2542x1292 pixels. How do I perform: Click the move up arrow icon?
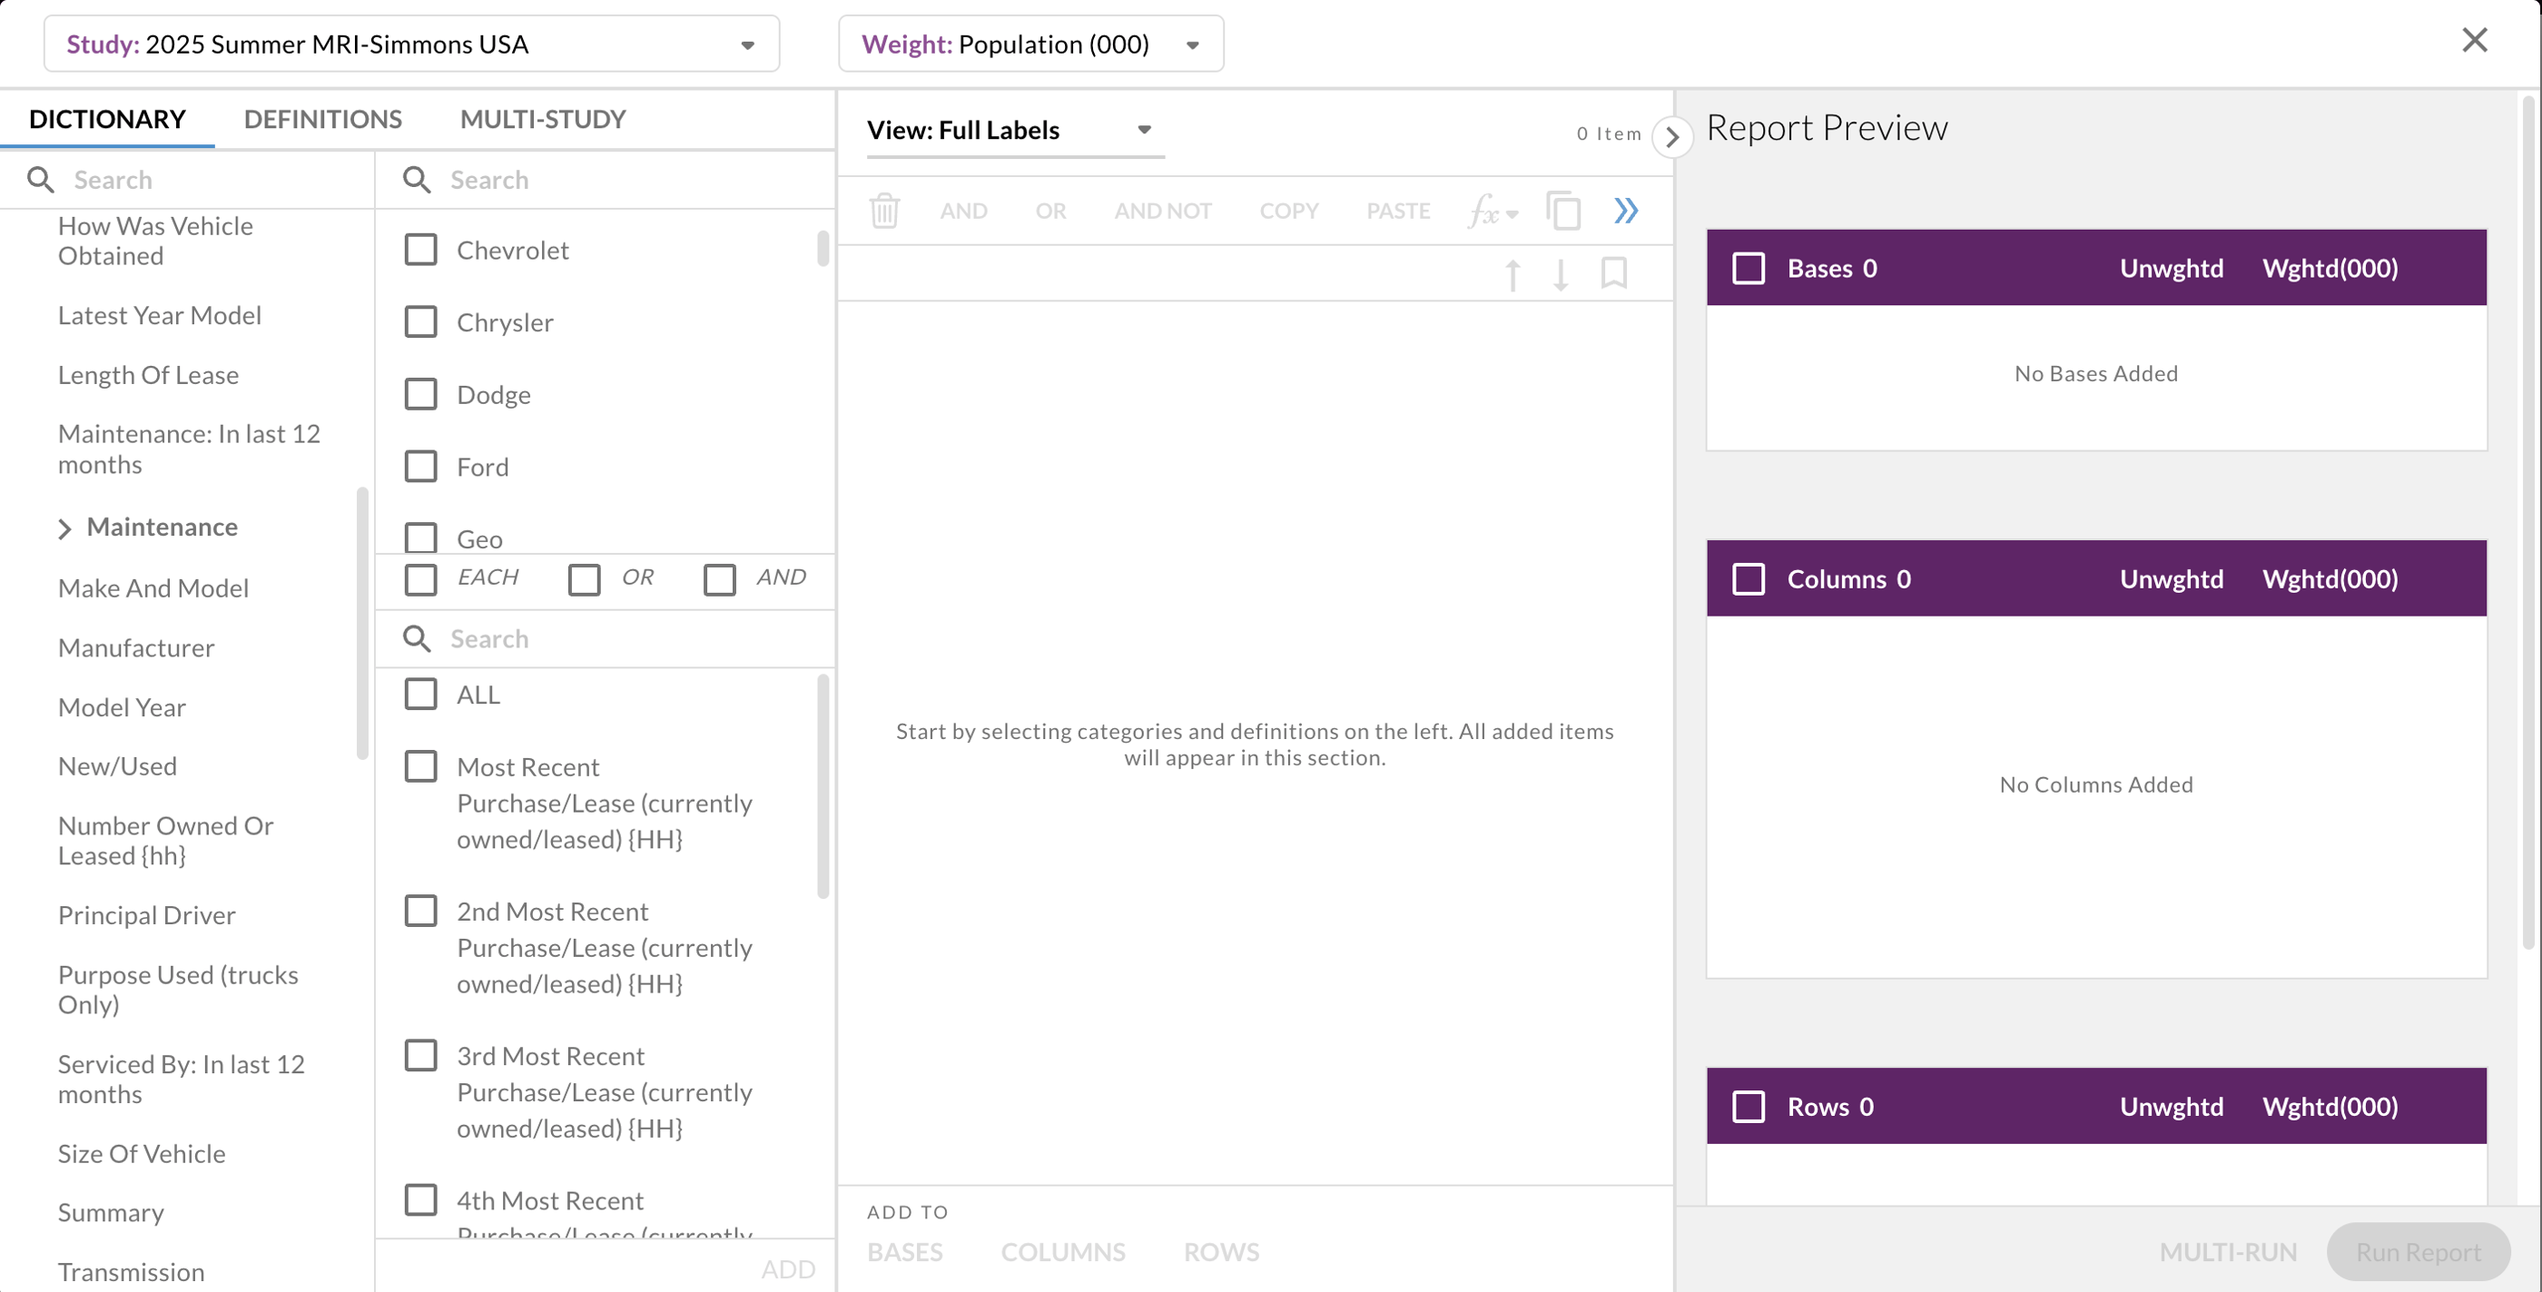pyautogui.click(x=1512, y=273)
